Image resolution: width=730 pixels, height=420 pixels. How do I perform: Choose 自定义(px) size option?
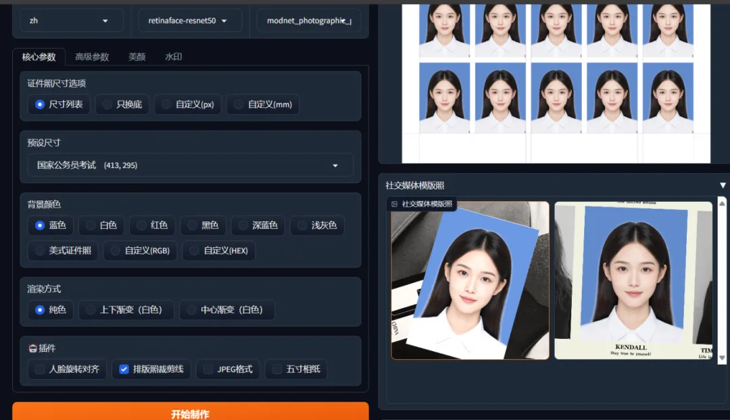(166, 105)
